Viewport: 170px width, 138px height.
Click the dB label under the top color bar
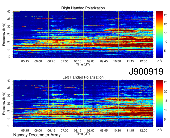coord(159,61)
